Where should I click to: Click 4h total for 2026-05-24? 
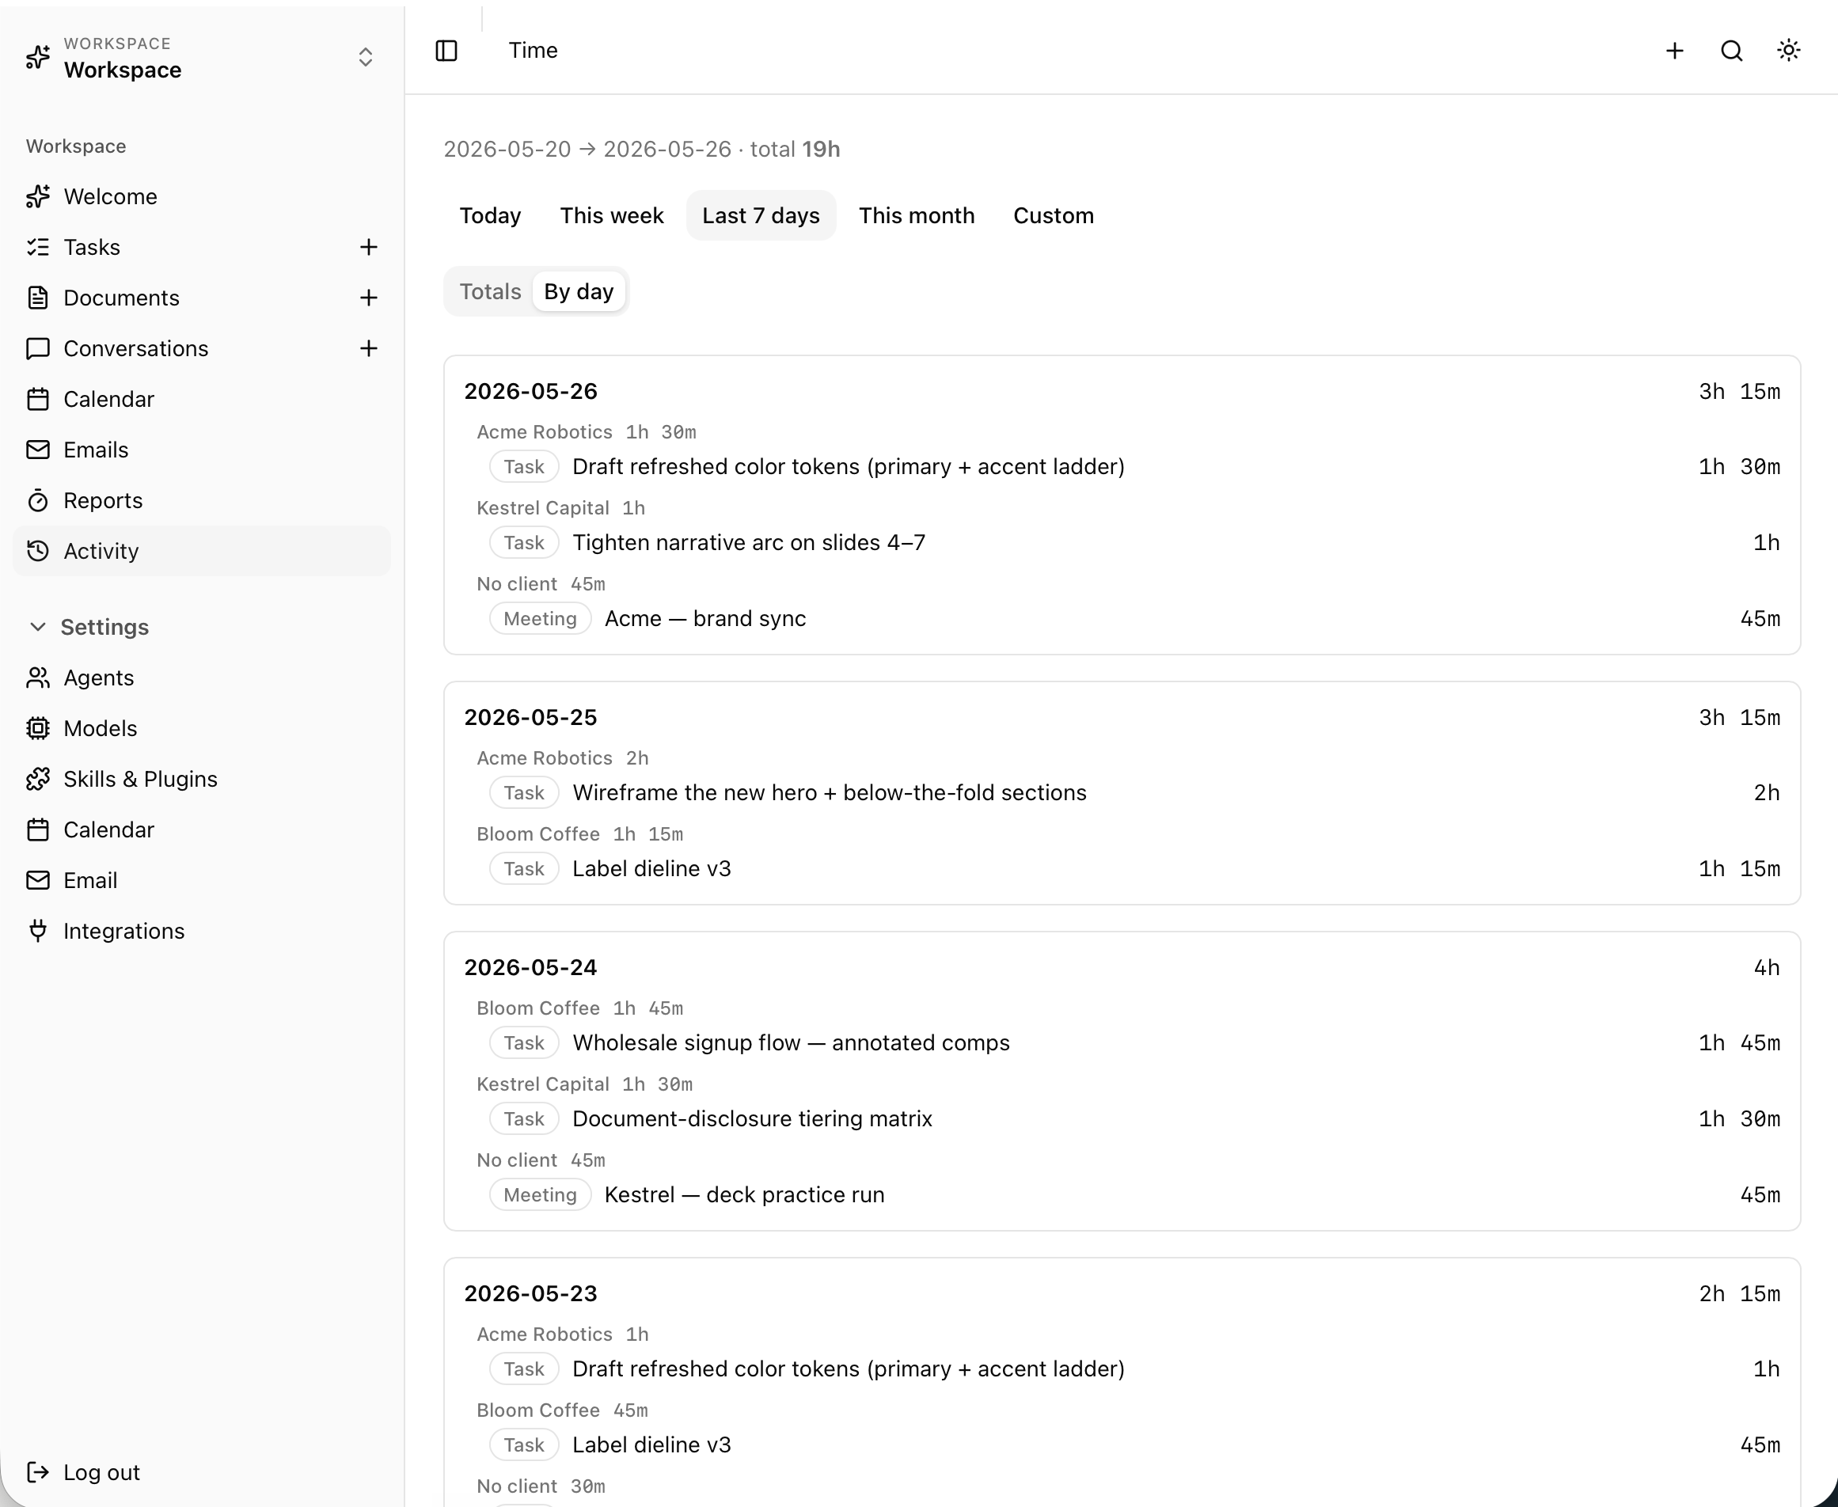coord(1767,968)
